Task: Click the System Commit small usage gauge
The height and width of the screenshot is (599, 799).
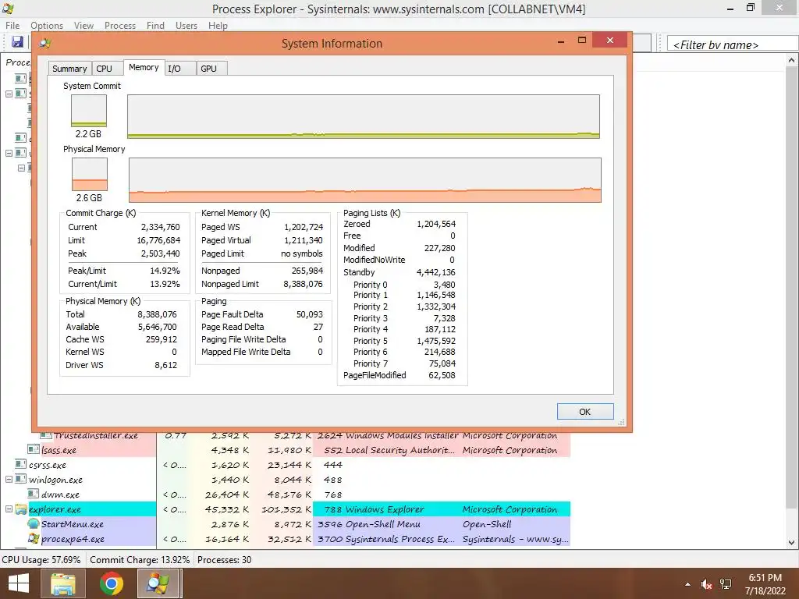Action: point(89,111)
